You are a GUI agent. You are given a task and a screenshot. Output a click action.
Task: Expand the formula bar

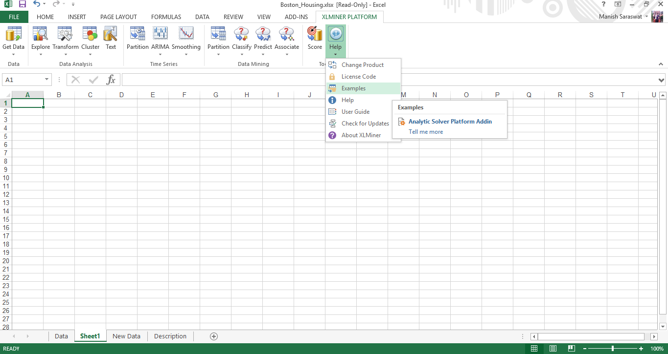[x=662, y=80]
